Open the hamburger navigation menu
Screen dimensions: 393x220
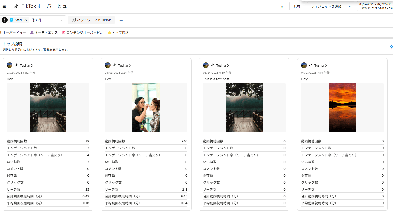pyautogui.click(x=4, y=6)
